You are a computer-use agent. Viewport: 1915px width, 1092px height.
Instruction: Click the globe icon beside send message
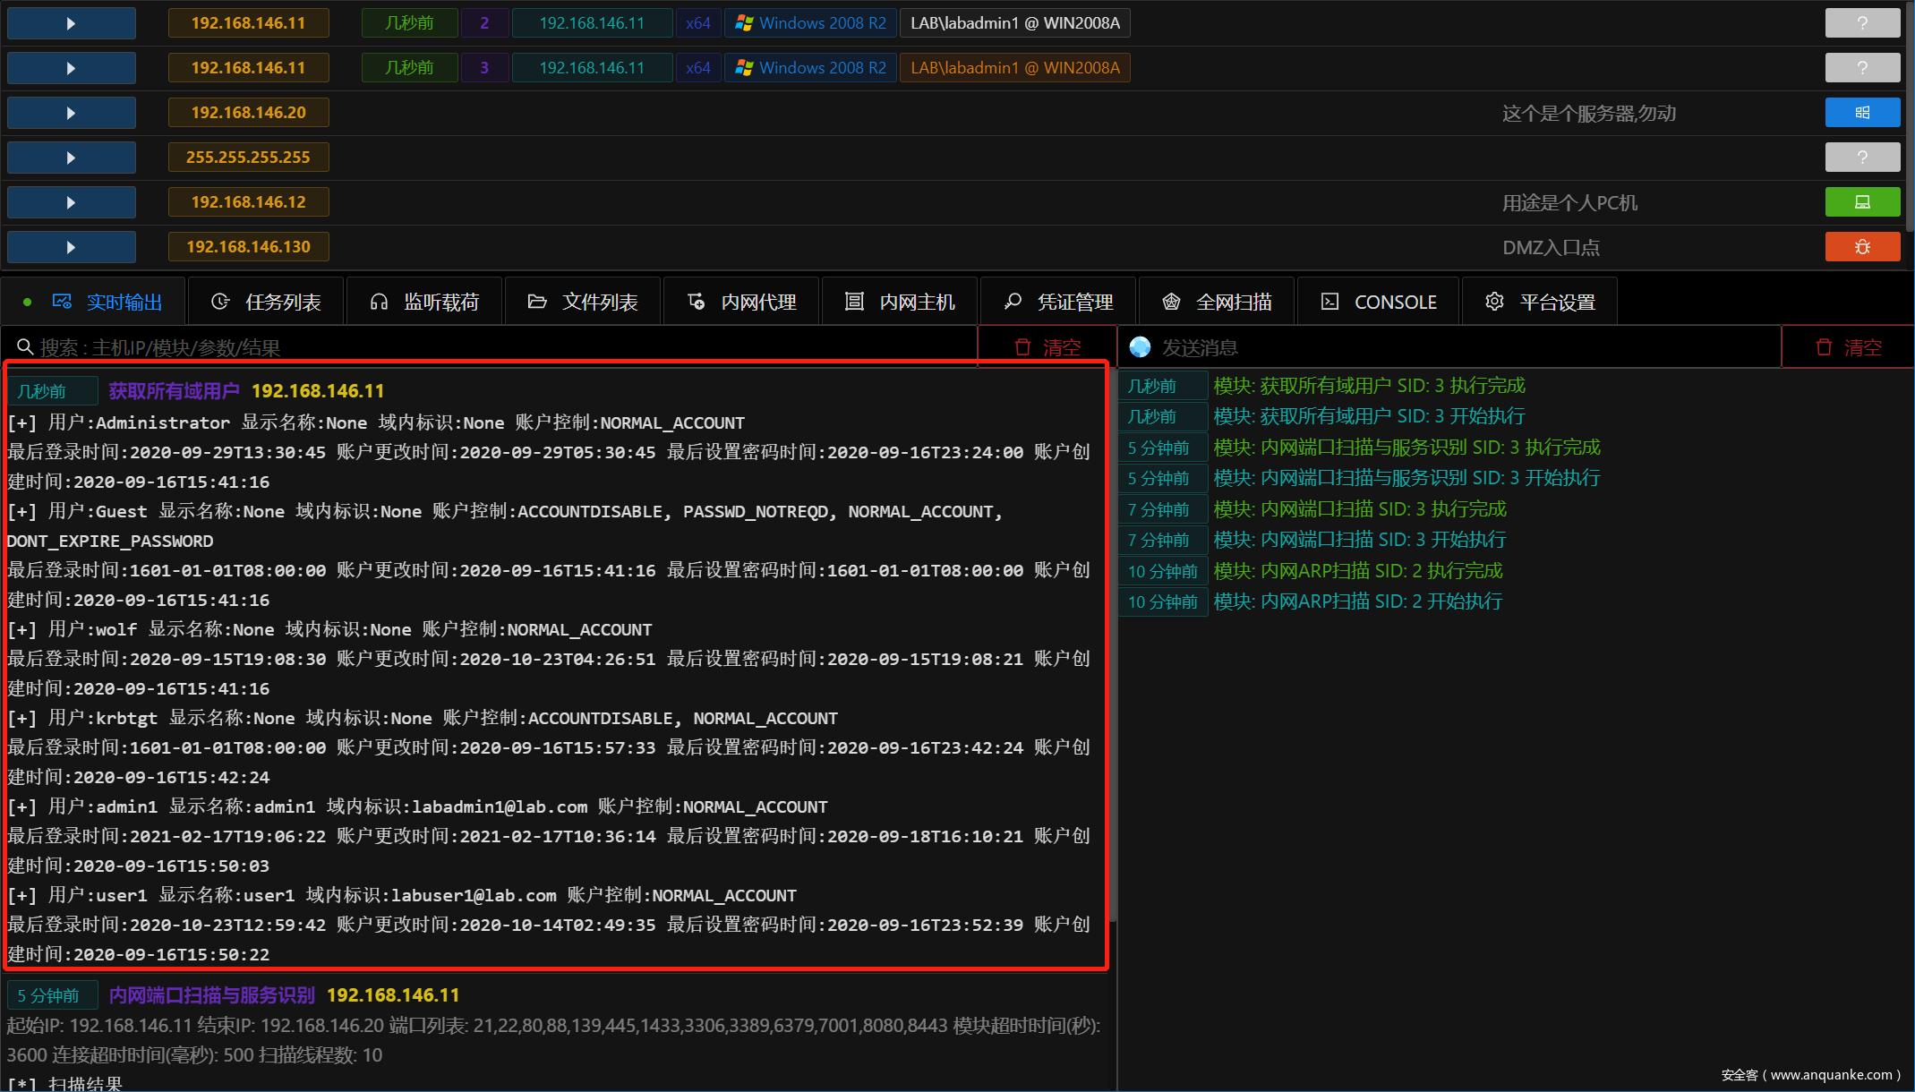point(1140,347)
